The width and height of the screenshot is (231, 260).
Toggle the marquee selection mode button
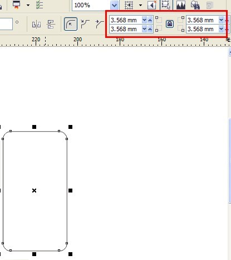(166, 4)
